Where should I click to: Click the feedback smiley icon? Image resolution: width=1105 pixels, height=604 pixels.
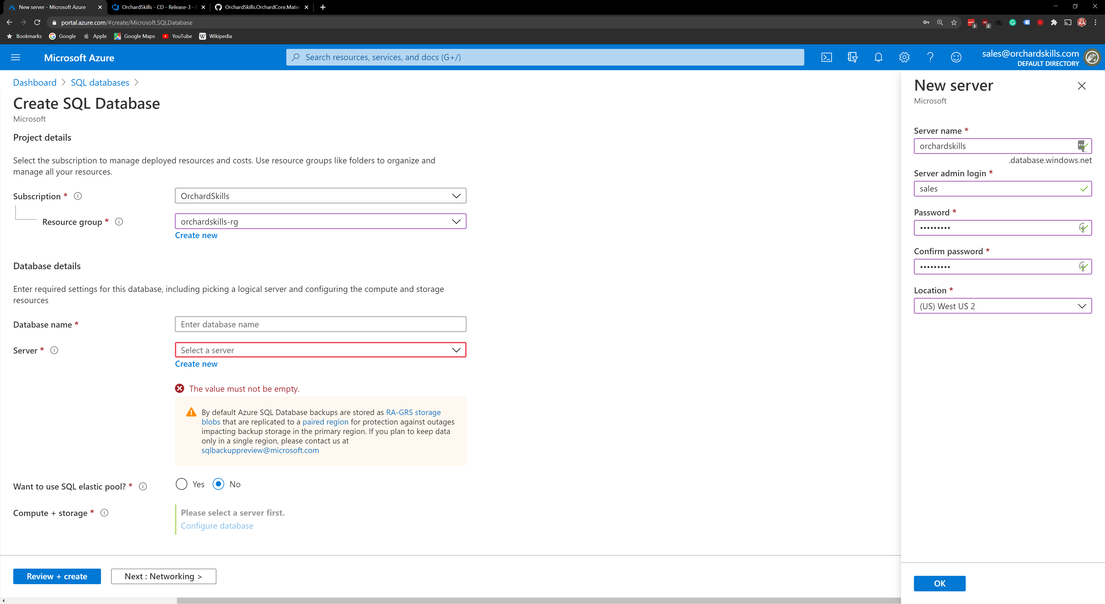[x=956, y=58]
